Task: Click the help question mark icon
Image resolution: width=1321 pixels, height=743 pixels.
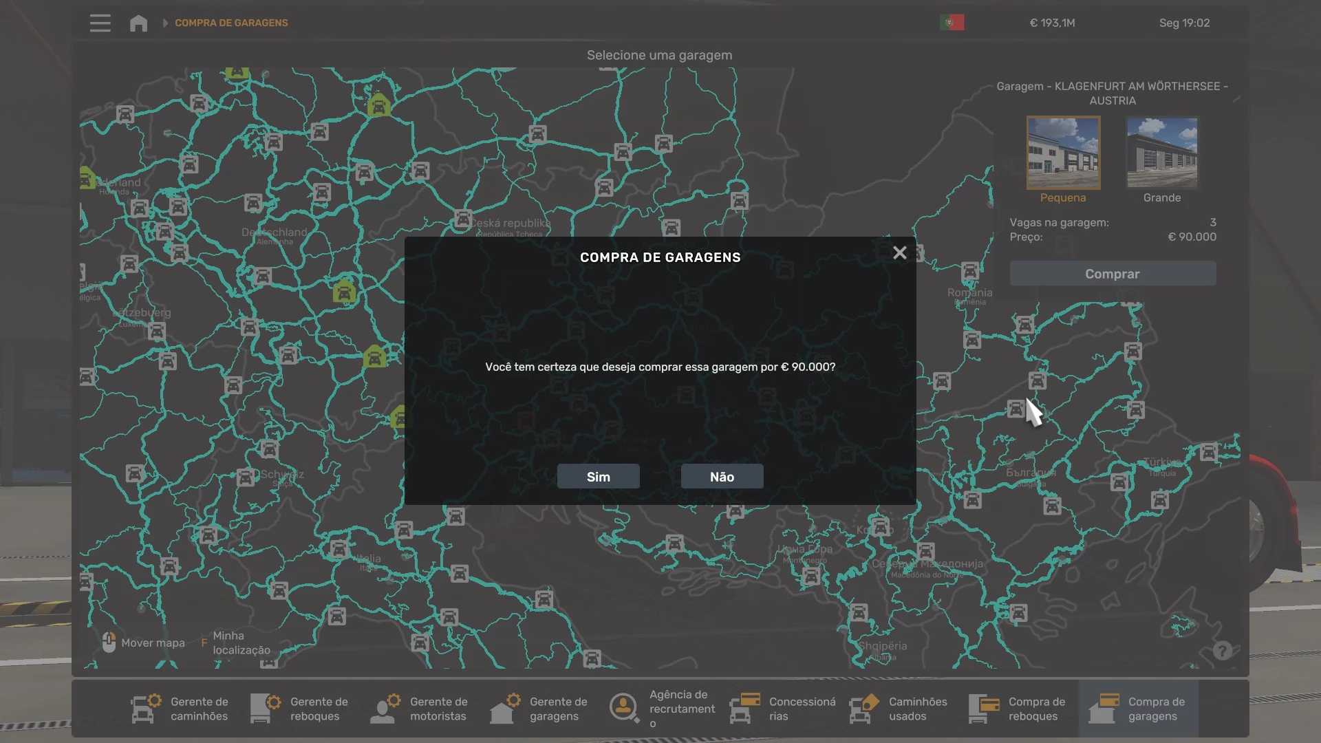Action: click(x=1222, y=651)
